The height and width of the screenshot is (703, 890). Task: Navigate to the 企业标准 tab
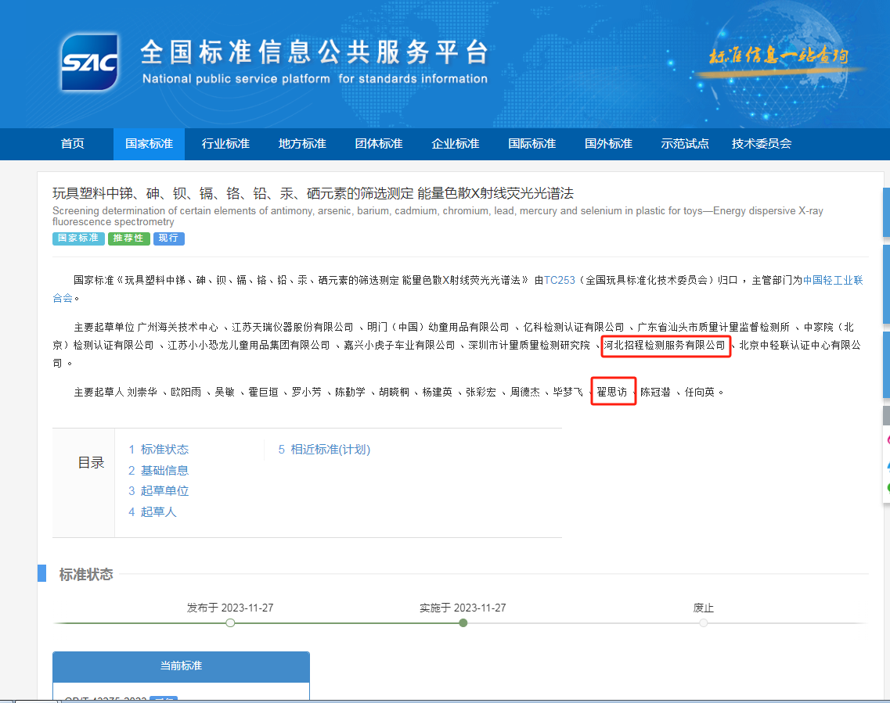tap(456, 144)
